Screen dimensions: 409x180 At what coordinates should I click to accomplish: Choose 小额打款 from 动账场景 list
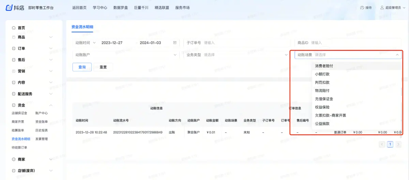pyautogui.click(x=357, y=74)
